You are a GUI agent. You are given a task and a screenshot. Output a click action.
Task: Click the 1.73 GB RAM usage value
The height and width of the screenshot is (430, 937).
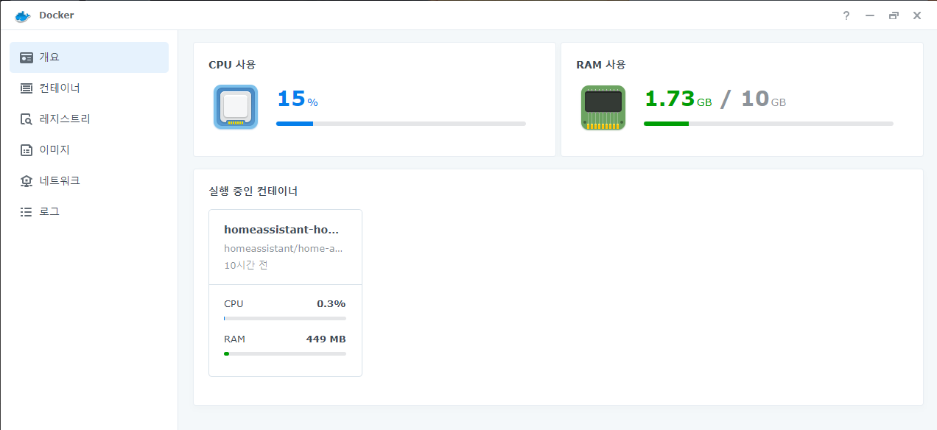coord(678,99)
